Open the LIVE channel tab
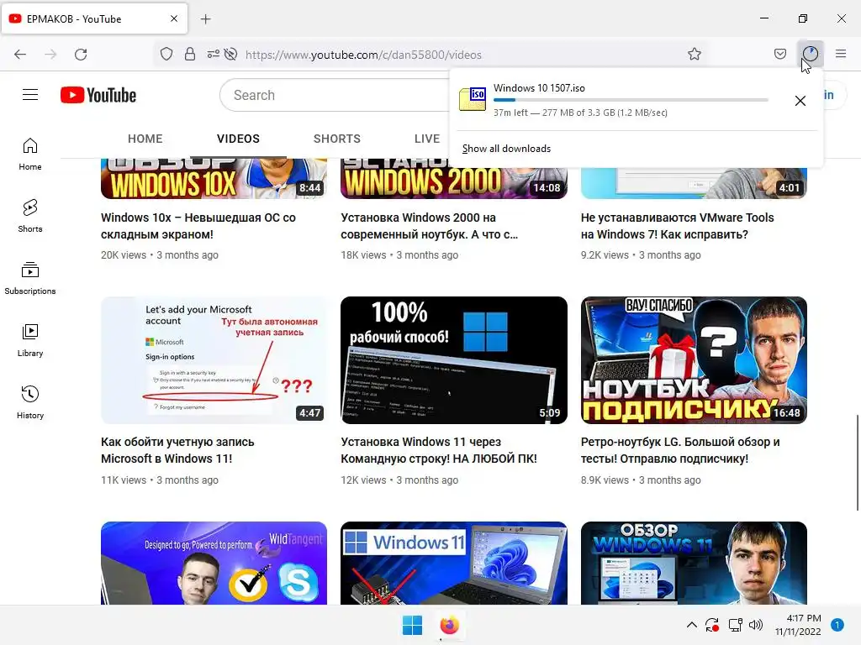 tap(427, 139)
